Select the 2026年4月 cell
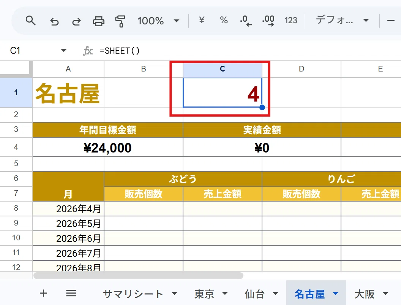The image size is (401, 305). coord(68,208)
